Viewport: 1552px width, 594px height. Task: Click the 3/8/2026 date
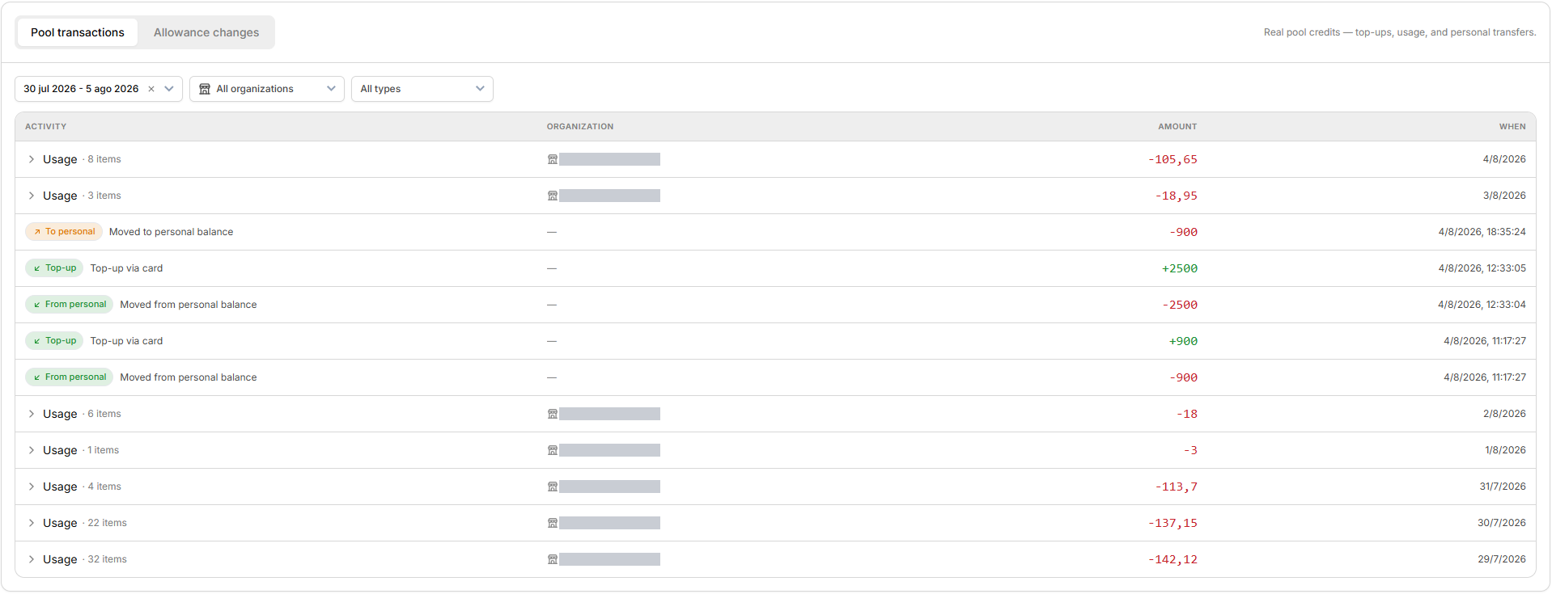[x=1504, y=196]
